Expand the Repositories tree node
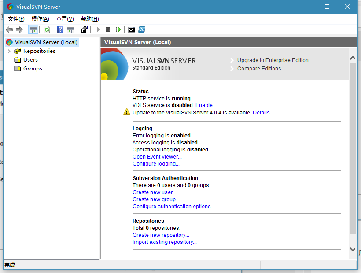 click(9, 51)
